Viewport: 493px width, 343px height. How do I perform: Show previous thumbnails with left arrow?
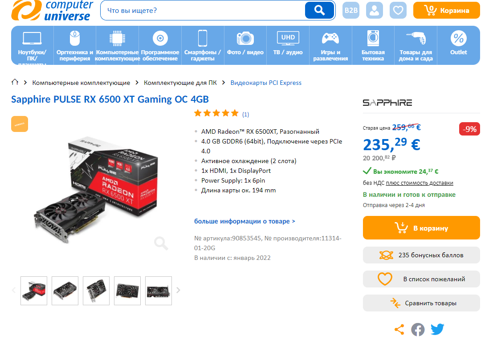tap(14, 290)
